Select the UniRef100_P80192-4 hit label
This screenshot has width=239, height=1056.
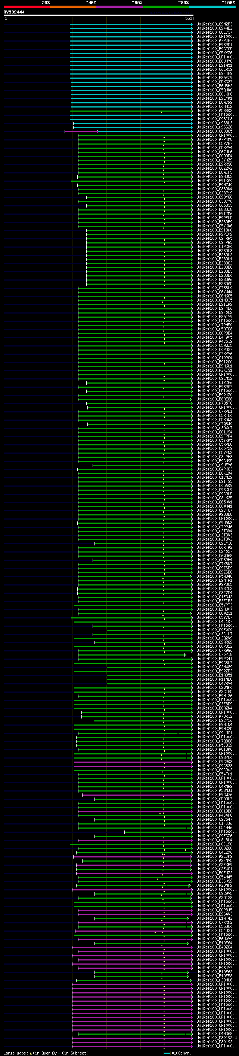(217, 1038)
